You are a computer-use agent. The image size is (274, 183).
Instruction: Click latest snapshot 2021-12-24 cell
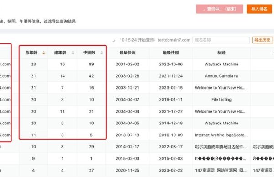pyautogui.click(x=171, y=76)
